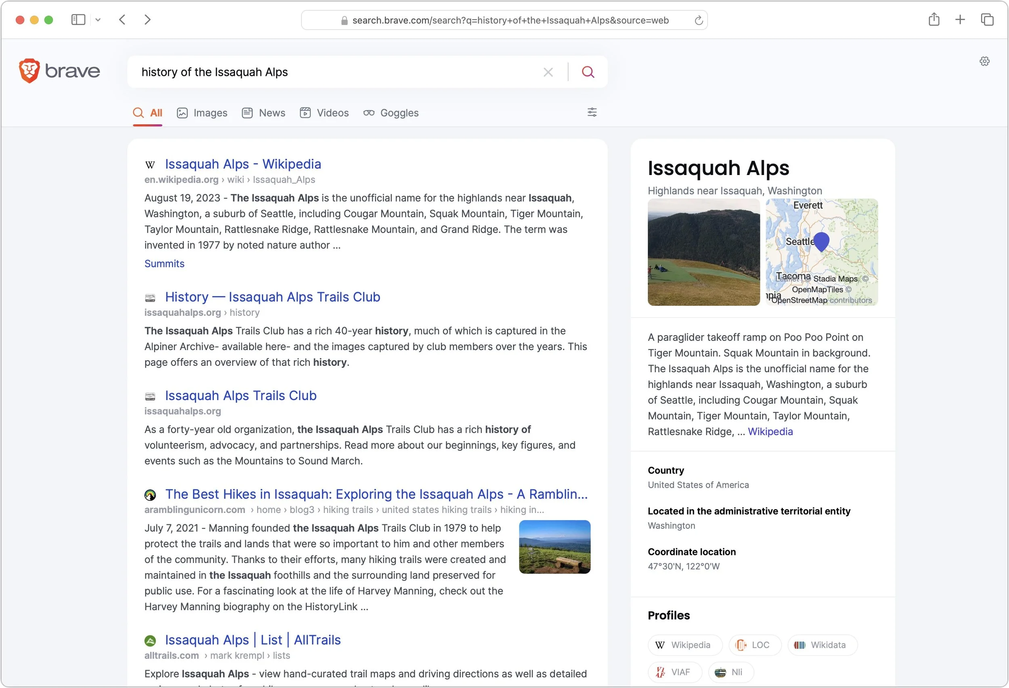Switch to the Goggles tab
This screenshot has height=688, width=1009.
pos(391,113)
